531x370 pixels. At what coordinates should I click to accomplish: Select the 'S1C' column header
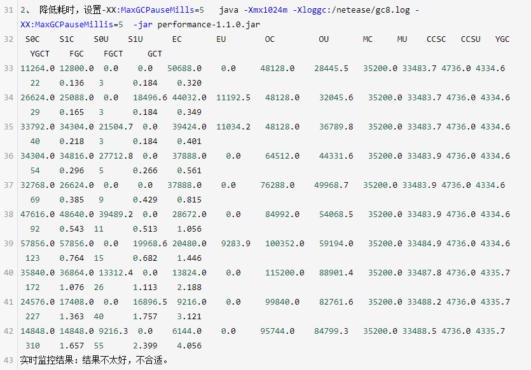[67, 39]
